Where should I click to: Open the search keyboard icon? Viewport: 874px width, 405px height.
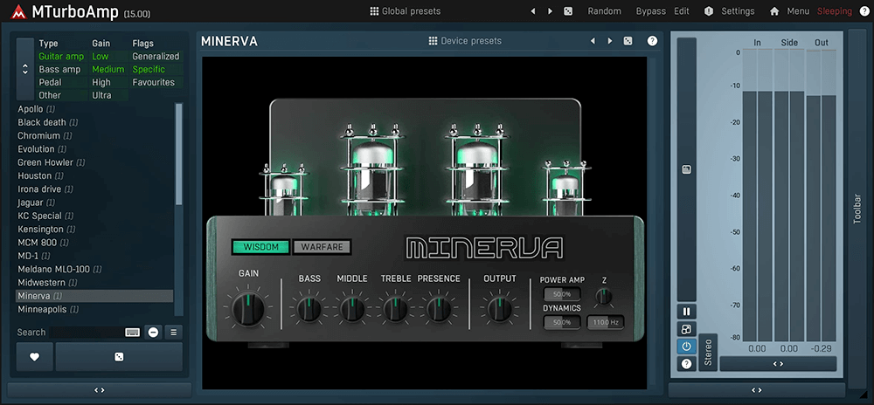tap(132, 333)
